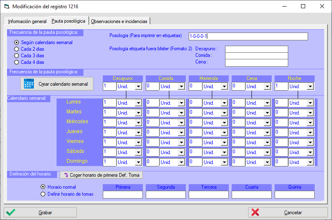Click the calendar icon on Crear calendario semanal
Screen dimensions: 332x220
coord(29,84)
